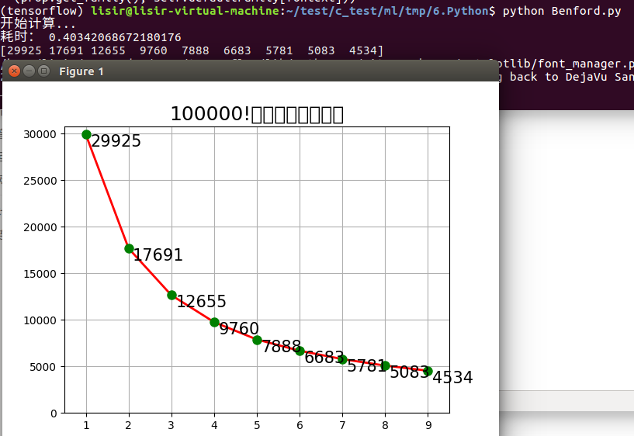Click the data label 9760

pyautogui.click(x=239, y=328)
